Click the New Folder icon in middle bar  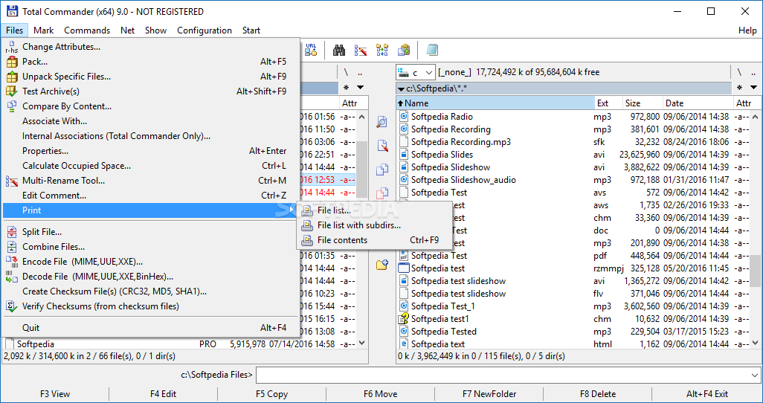point(382,265)
